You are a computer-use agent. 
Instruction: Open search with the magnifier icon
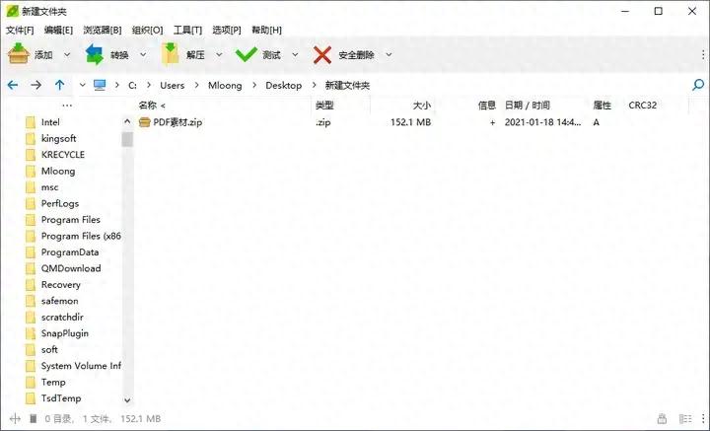pyautogui.click(x=698, y=85)
